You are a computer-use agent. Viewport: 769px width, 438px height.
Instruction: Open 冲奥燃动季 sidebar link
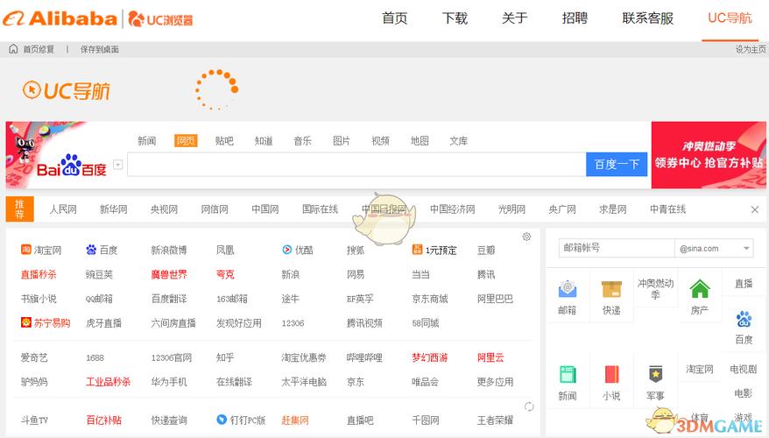click(656, 289)
